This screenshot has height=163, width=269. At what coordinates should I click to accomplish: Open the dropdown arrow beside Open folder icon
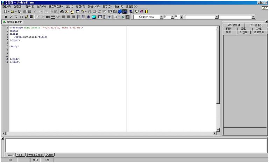(16, 12)
